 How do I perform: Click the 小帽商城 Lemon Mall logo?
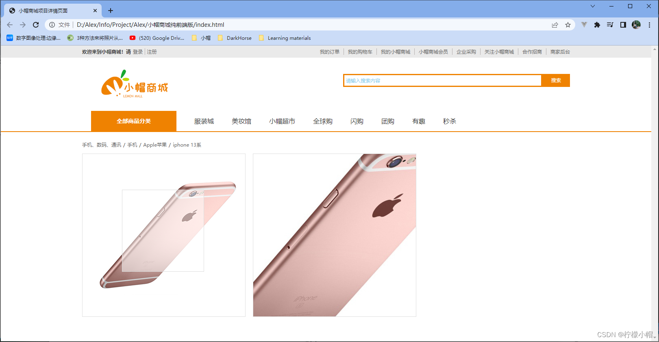tap(134, 84)
